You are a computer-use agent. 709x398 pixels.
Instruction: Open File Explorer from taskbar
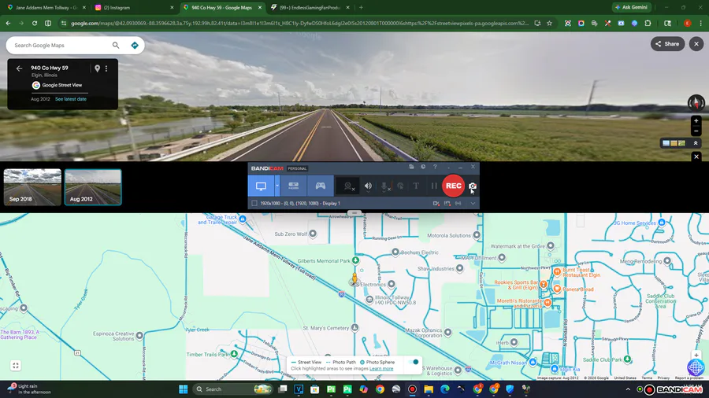pyautogui.click(x=429, y=389)
